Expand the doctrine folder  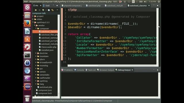click(36, 53)
